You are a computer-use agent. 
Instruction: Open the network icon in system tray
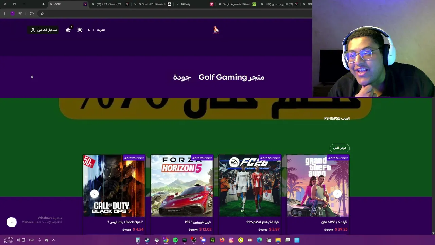(23, 240)
